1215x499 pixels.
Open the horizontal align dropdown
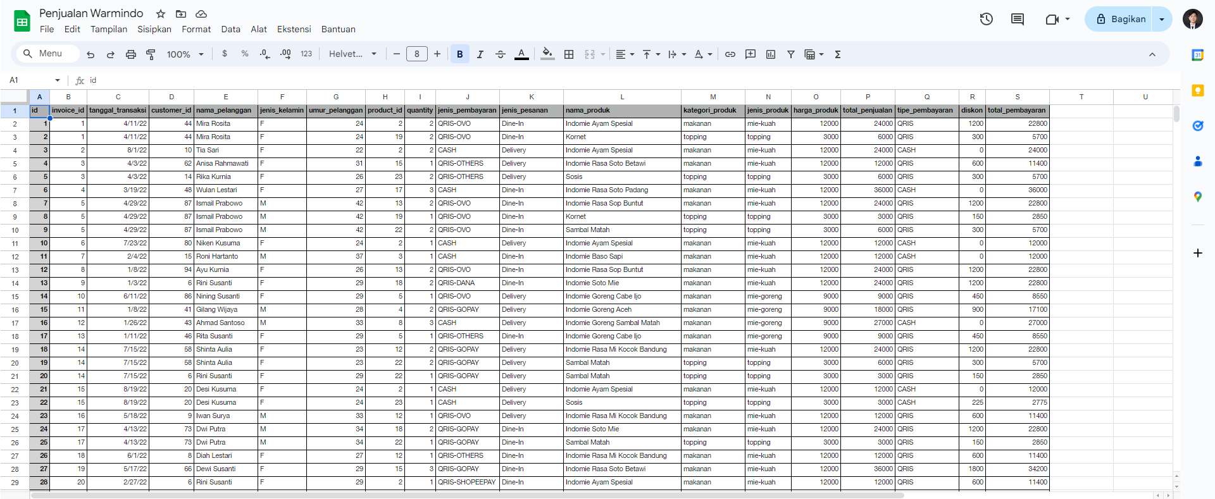pos(625,54)
